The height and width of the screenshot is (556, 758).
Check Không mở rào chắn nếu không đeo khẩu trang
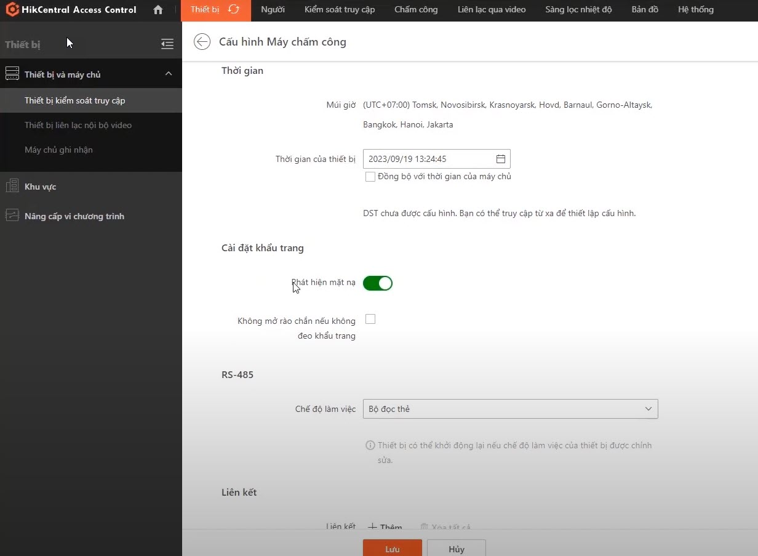pos(370,319)
